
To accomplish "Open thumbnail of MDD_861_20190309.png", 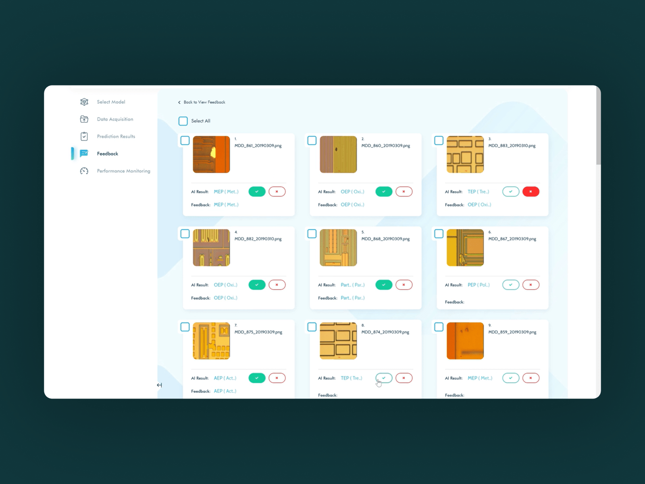I will [211, 154].
